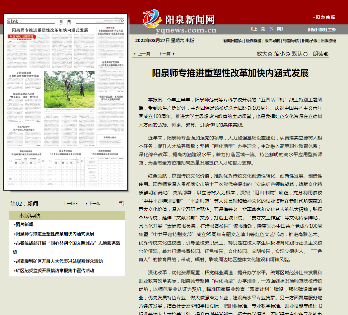Open 旧电子版 navigation item

[x=309, y=41]
